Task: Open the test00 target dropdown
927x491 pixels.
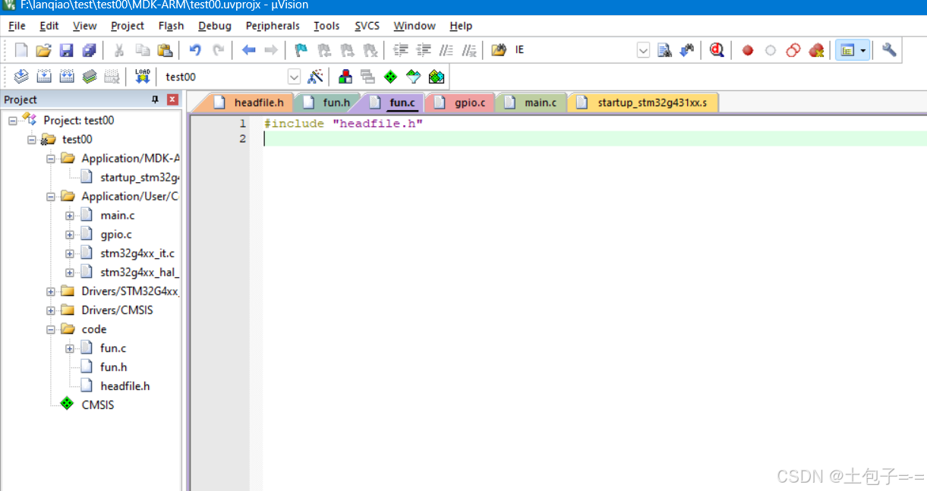Action: click(x=294, y=77)
